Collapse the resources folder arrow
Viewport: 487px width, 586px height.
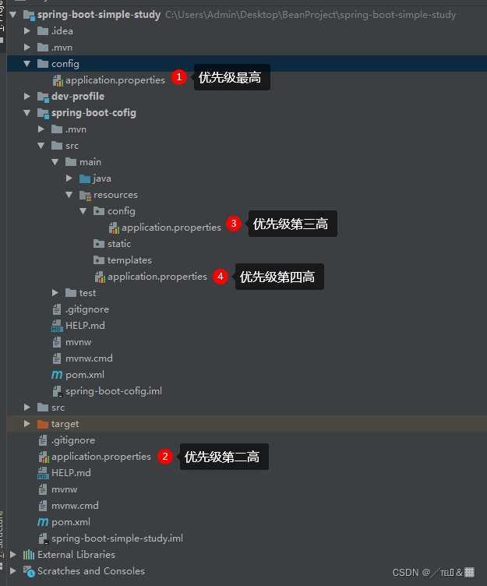pyautogui.click(x=69, y=195)
